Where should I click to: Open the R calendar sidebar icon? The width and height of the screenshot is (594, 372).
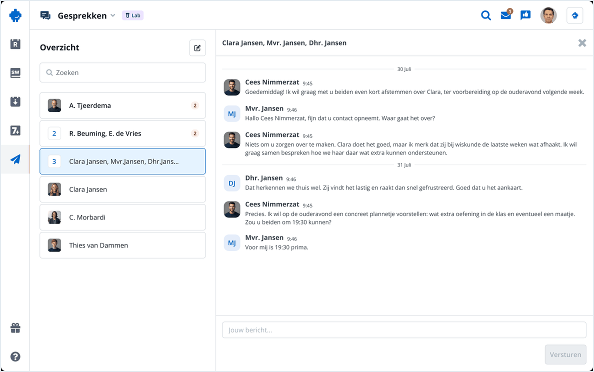point(15,44)
